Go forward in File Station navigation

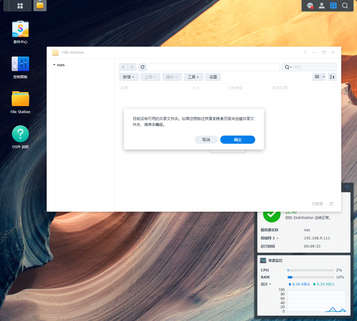coord(132,67)
